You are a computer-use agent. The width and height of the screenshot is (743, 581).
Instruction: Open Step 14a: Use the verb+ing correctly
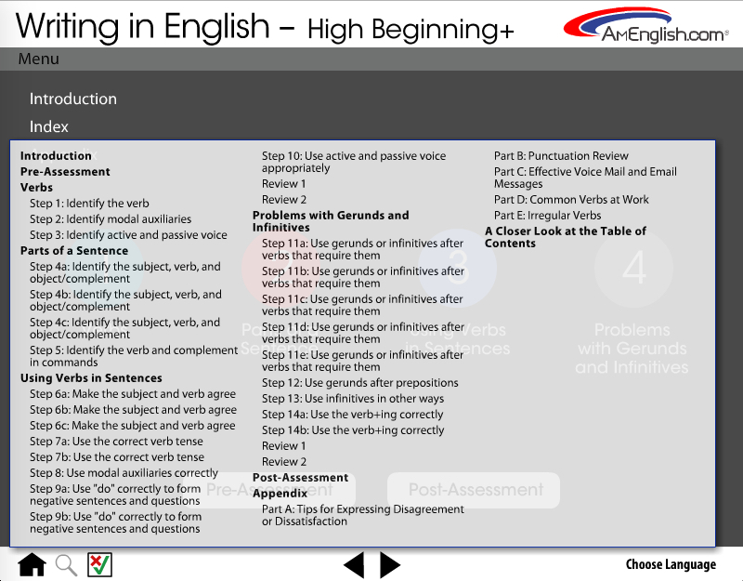[353, 415]
